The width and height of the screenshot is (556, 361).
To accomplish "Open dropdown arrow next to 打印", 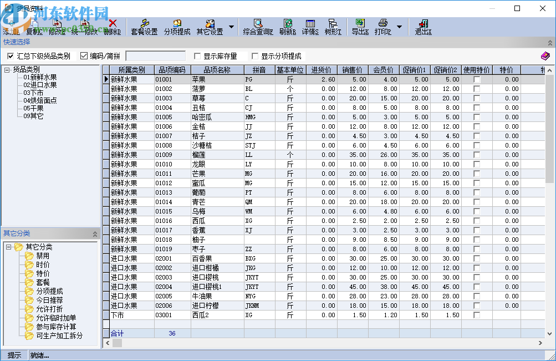I will [399, 26].
